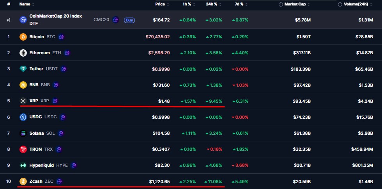Open the chat icon beside HYPE
This screenshot has height=189, width=382.
(74, 165)
